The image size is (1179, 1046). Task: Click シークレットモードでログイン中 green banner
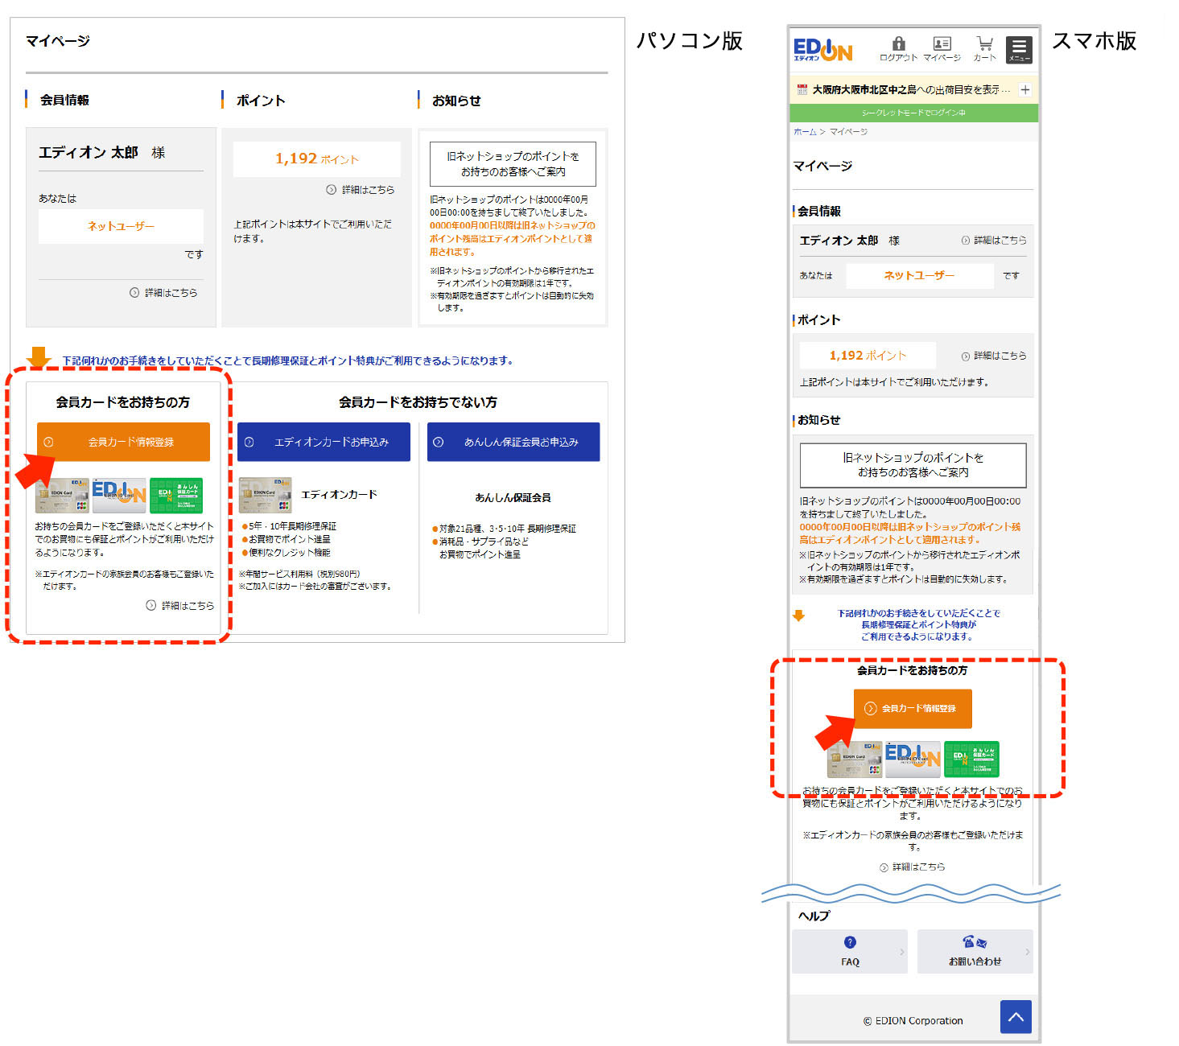[913, 113]
